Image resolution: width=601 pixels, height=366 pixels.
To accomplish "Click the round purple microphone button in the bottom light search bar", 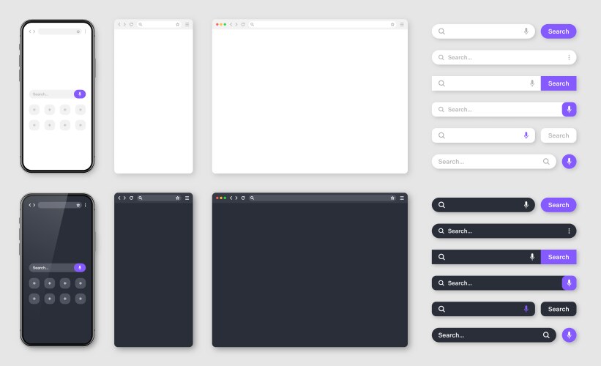I will pyautogui.click(x=569, y=161).
